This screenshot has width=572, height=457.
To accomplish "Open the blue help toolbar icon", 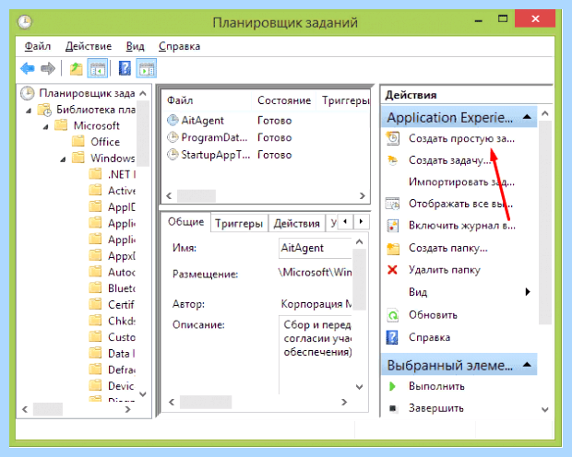I will (125, 68).
